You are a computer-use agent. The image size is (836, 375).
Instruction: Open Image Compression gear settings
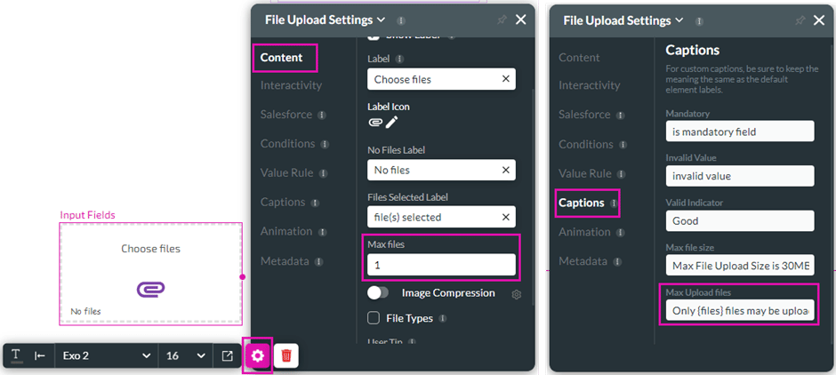pyautogui.click(x=516, y=294)
